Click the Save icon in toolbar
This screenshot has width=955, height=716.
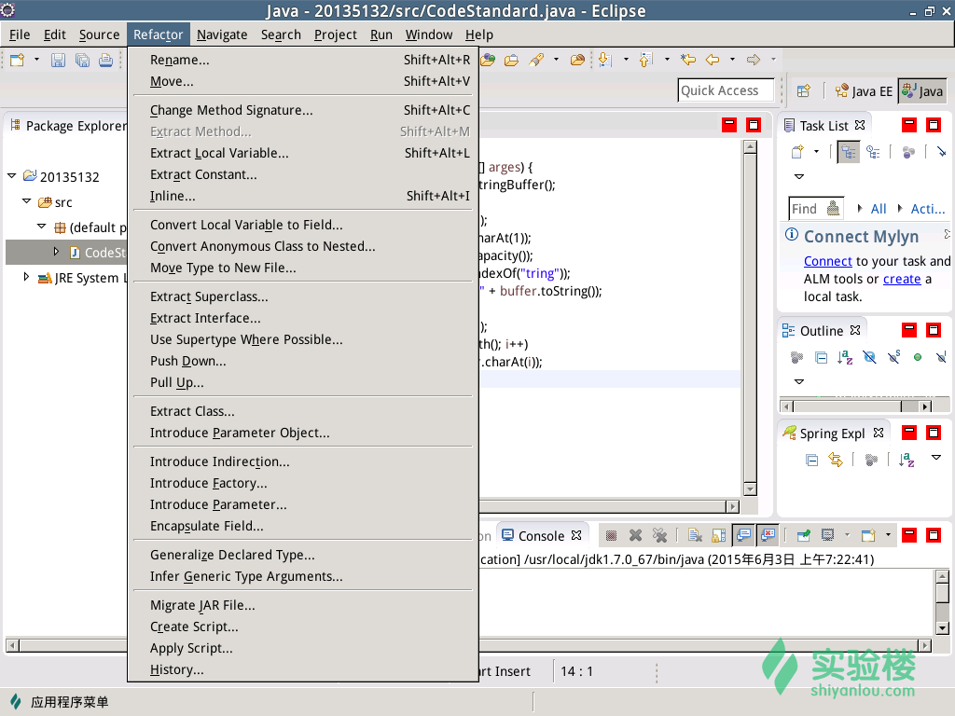(58, 60)
